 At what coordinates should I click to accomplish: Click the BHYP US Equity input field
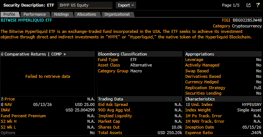coord(85,5)
